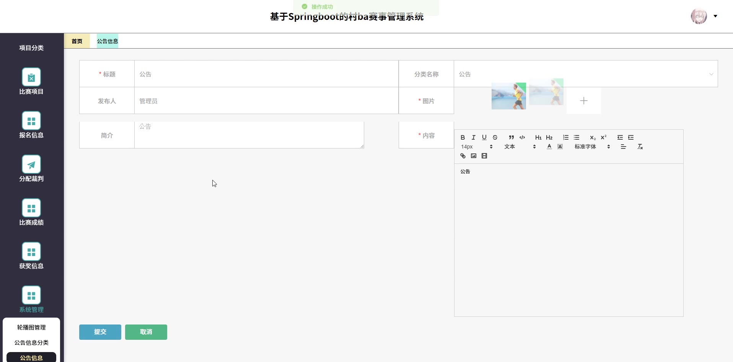Open the 报名信息 sidebar section
The height and width of the screenshot is (362, 733).
pos(31,125)
